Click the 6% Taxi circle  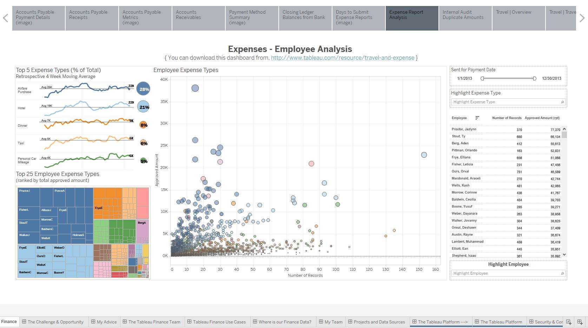[x=144, y=143]
